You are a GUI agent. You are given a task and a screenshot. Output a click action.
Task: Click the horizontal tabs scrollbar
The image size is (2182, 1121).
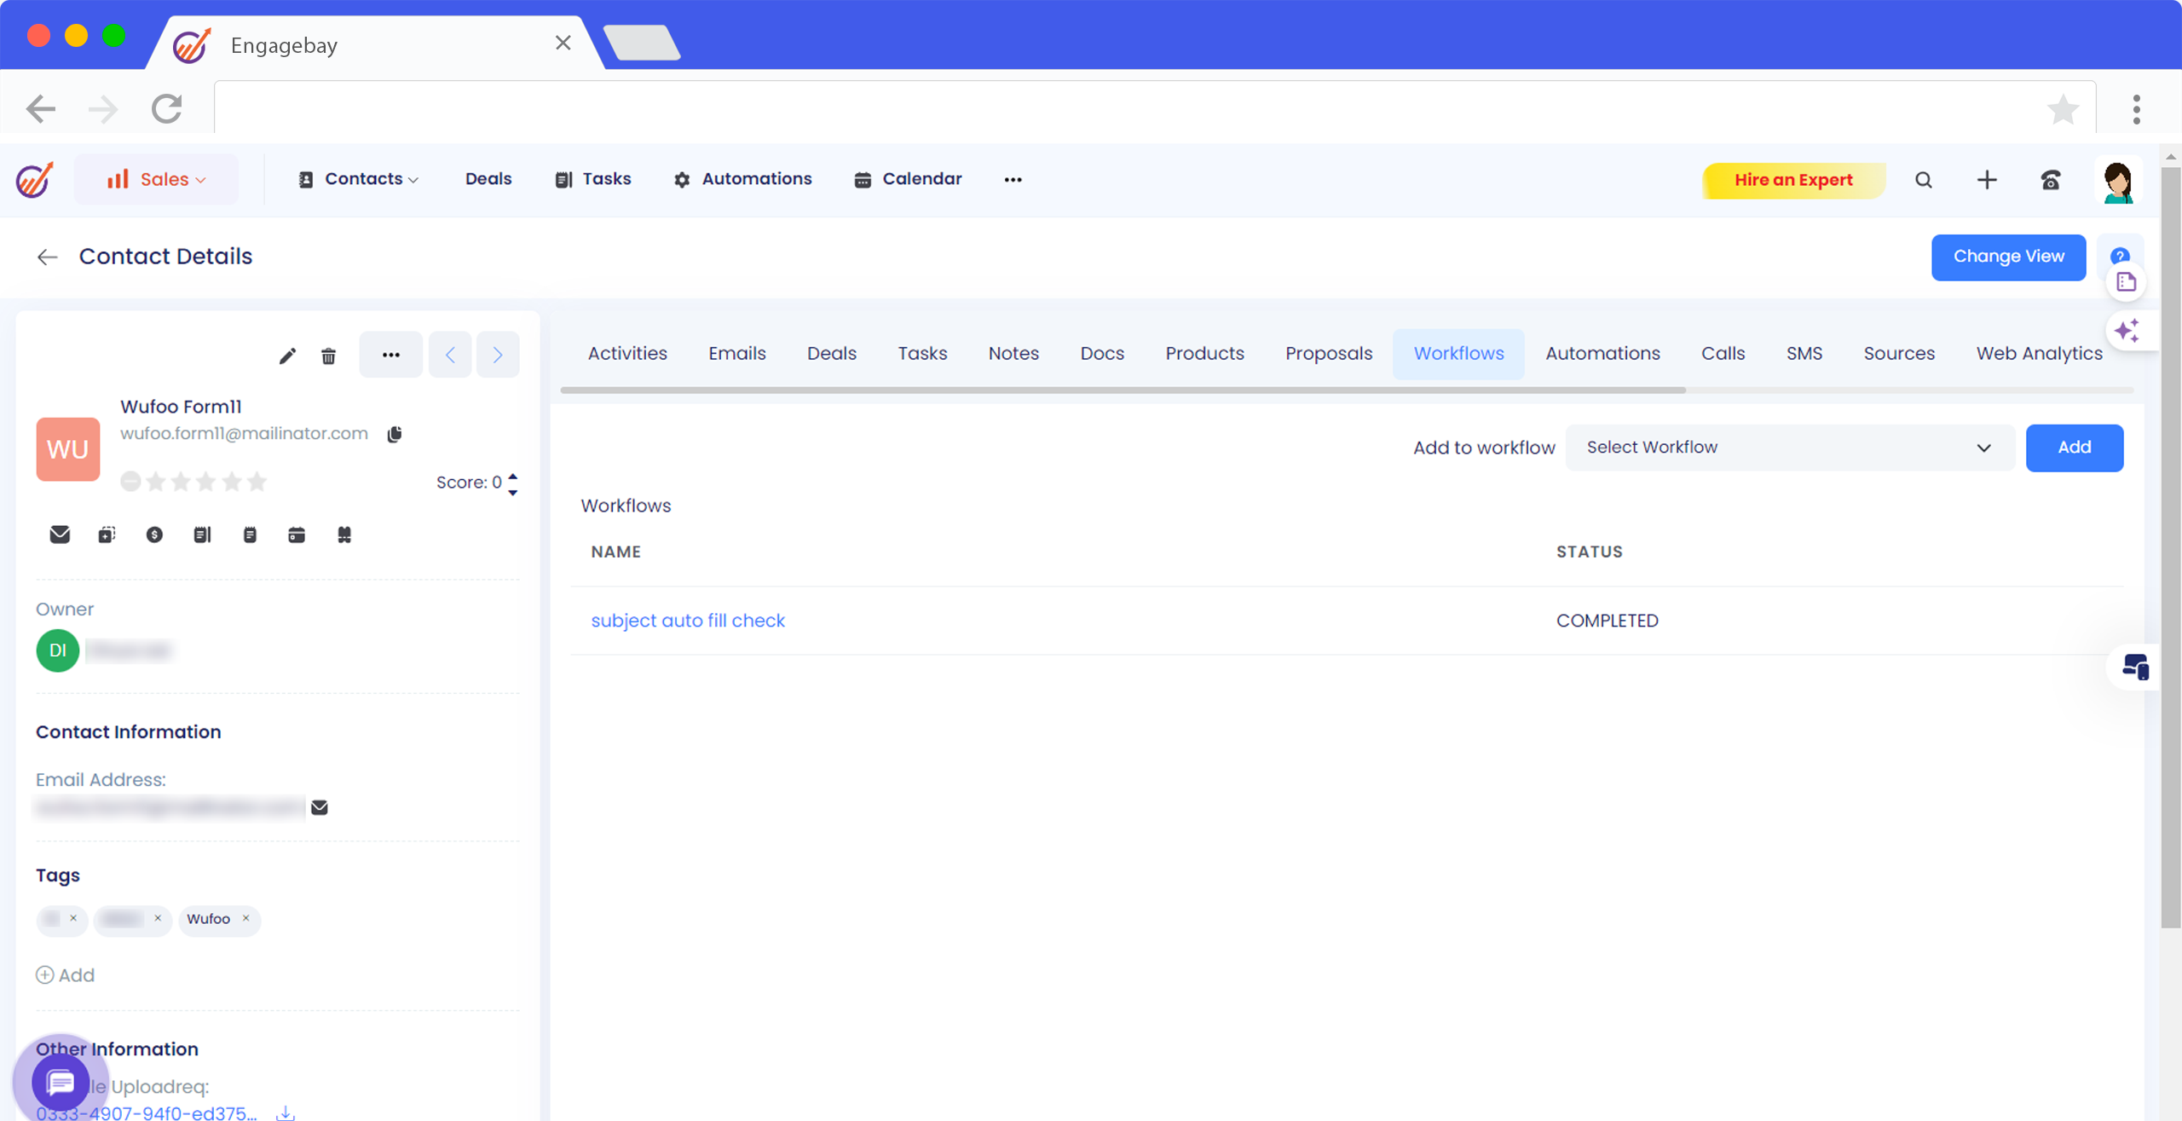point(1122,390)
